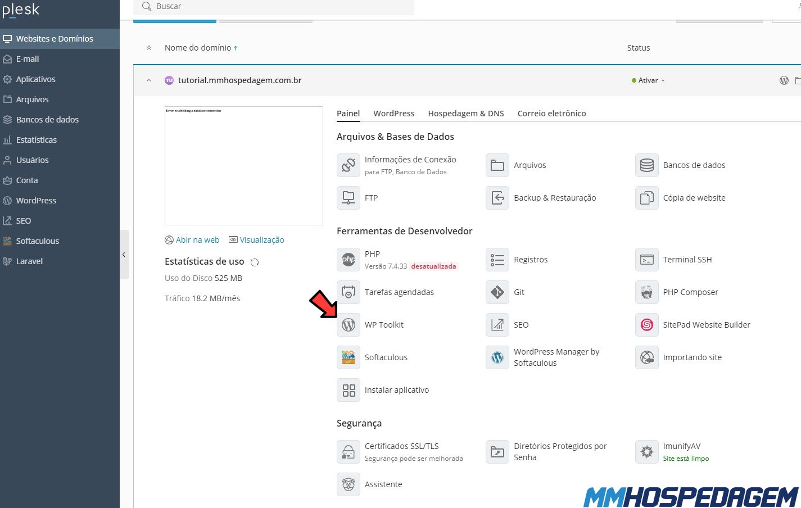Screen dimensions: 801x508
Task: Launch the Terminal SSH icon
Action: (x=647, y=260)
